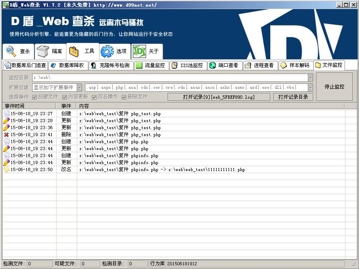Screen dimensions: 359x269
Task: Click the trash bin icon for 隔离
Action: [43, 51]
